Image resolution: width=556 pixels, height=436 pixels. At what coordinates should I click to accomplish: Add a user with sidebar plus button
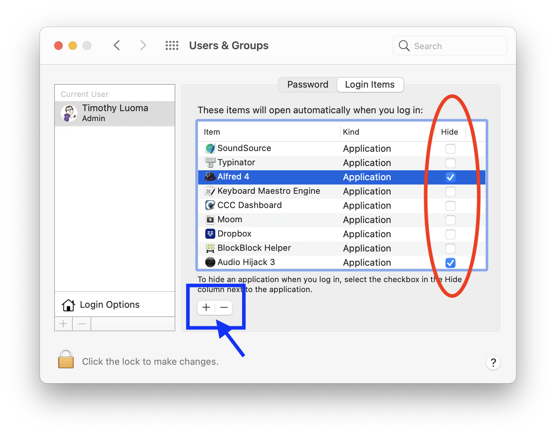pos(63,324)
